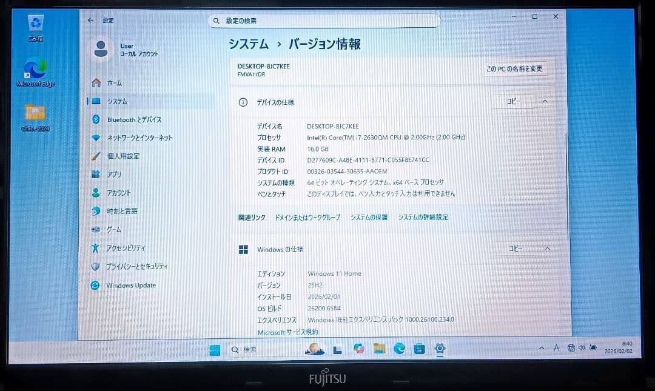Image resolution: width=655 pixels, height=391 pixels.
Task: Click the User local account avatar
Action: coord(102,50)
